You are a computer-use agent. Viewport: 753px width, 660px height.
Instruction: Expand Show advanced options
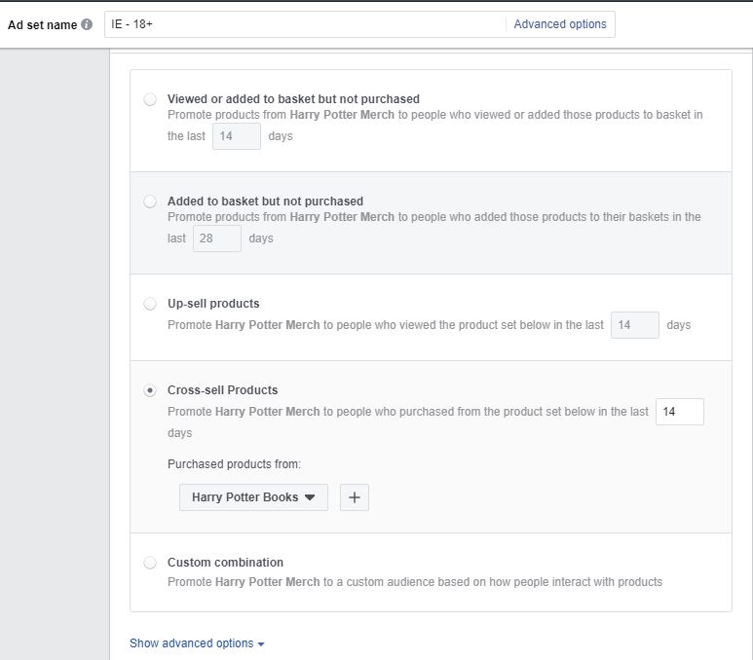[x=197, y=643]
